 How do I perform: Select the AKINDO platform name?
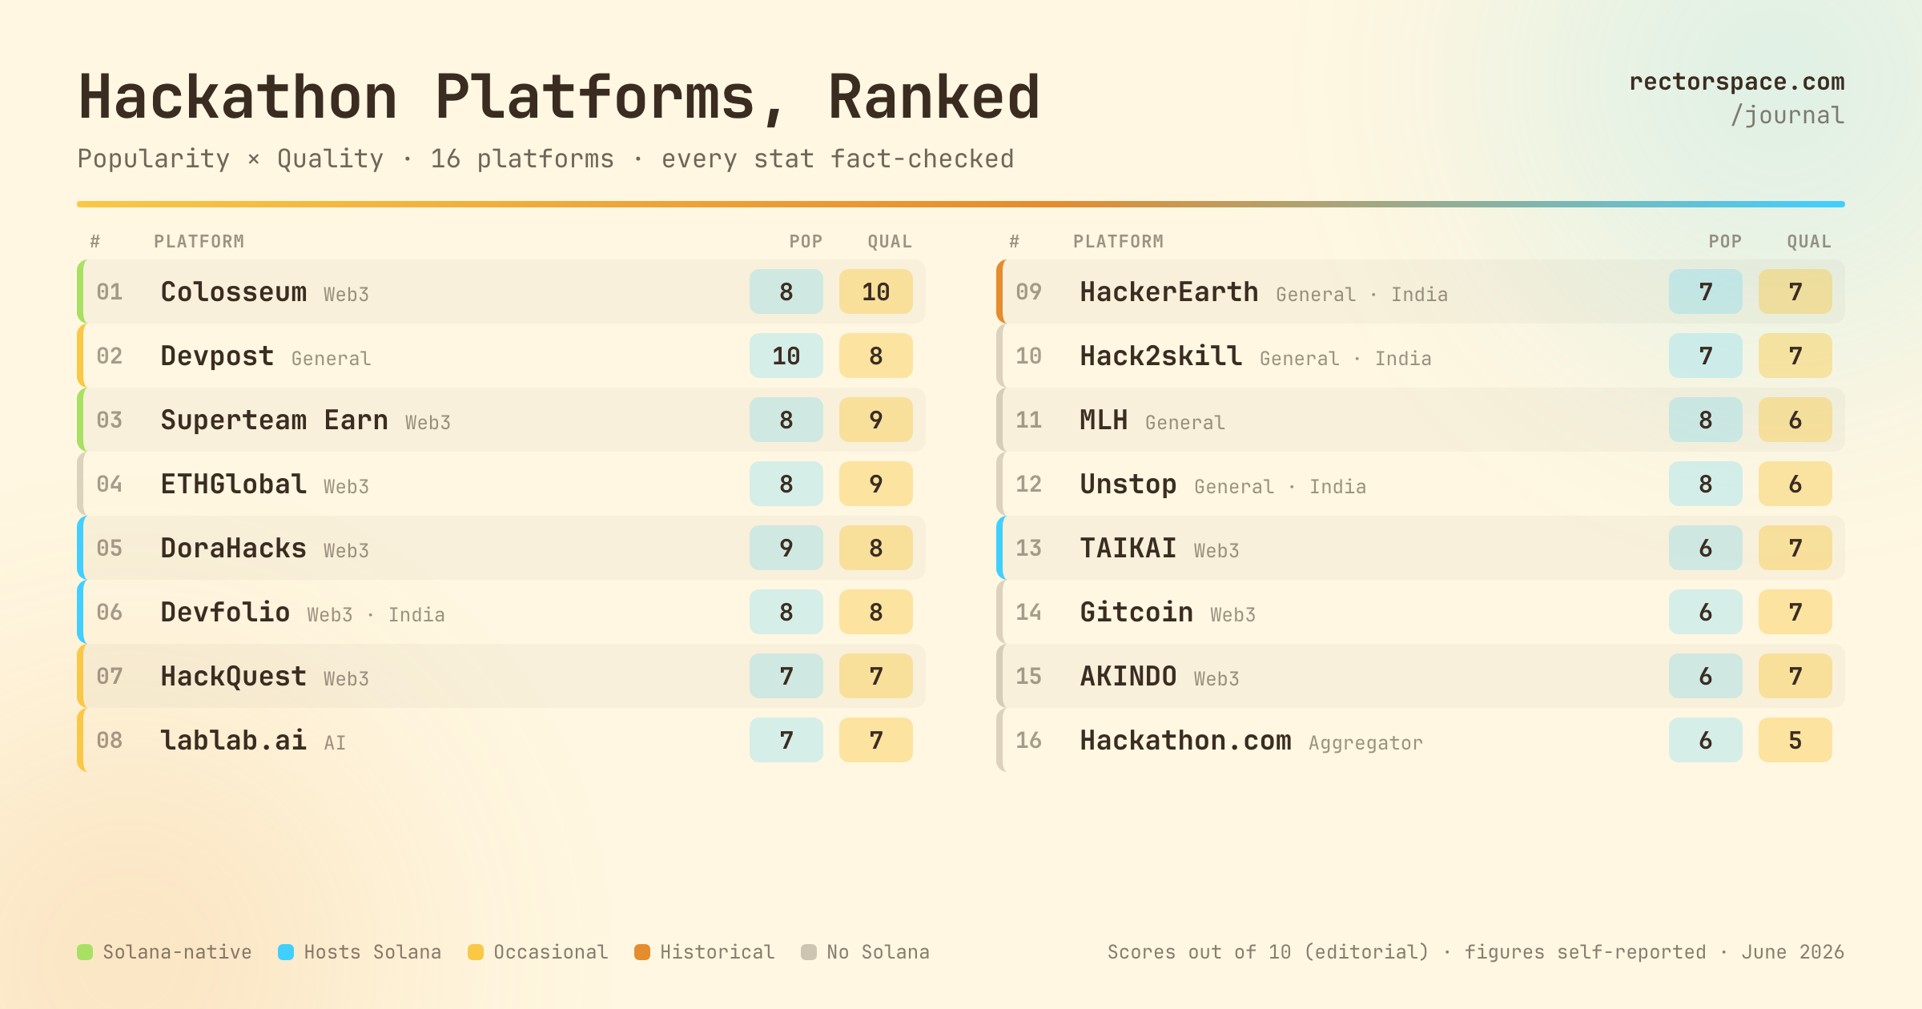[x=1128, y=676]
